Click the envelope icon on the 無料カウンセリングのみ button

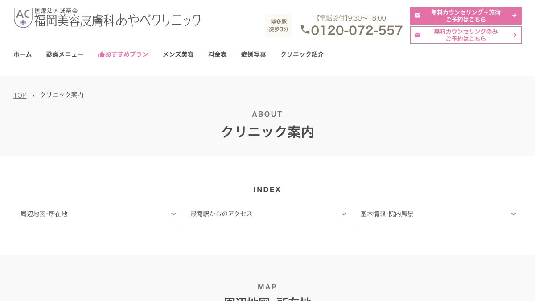(x=417, y=35)
